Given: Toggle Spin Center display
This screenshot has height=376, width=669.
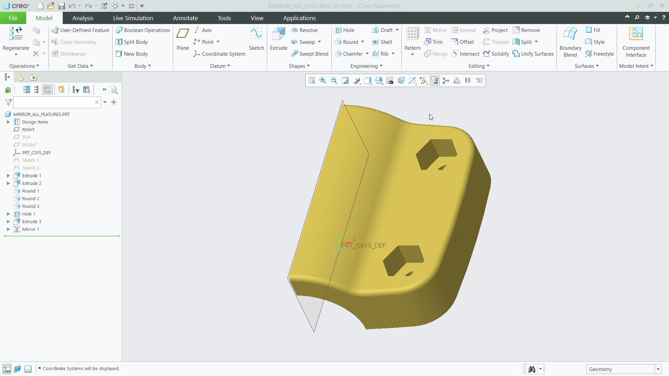Looking at the screenshot, I should click(x=446, y=81).
